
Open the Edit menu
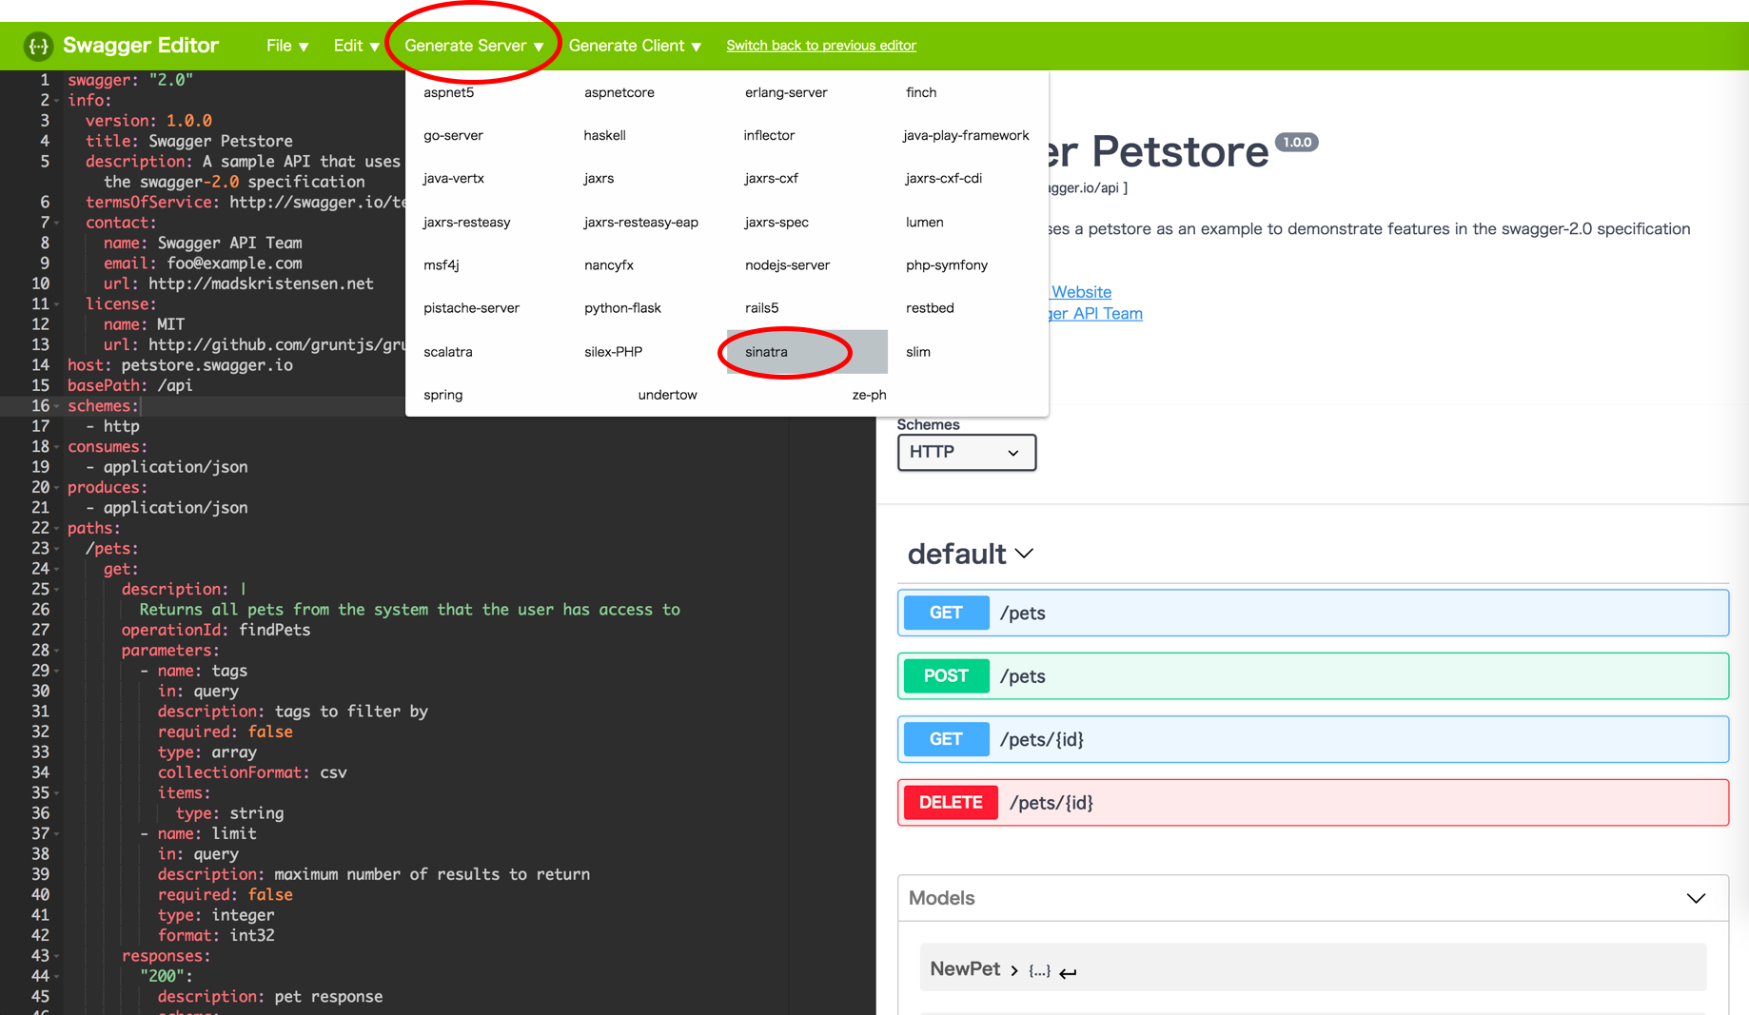[x=354, y=45]
